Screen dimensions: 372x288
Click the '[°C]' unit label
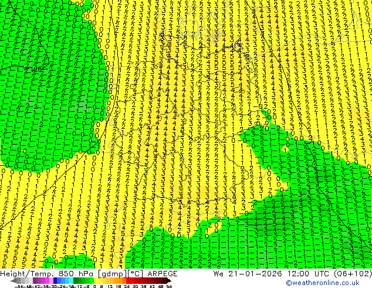(136, 274)
